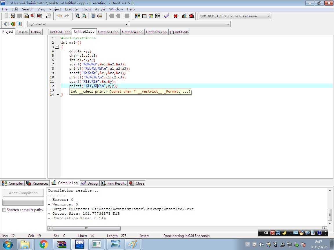
Task: Click the clock showing 8:47
Action: (x=318, y=242)
